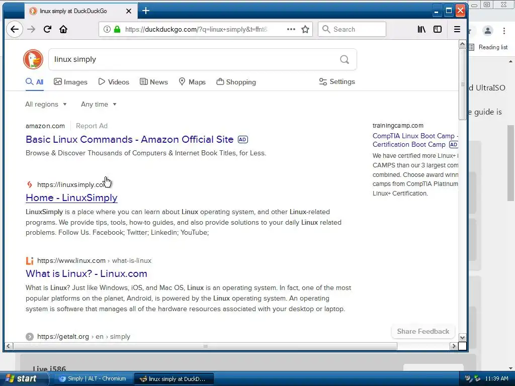Switch to the News tab
The image size is (515, 386).
tap(154, 82)
